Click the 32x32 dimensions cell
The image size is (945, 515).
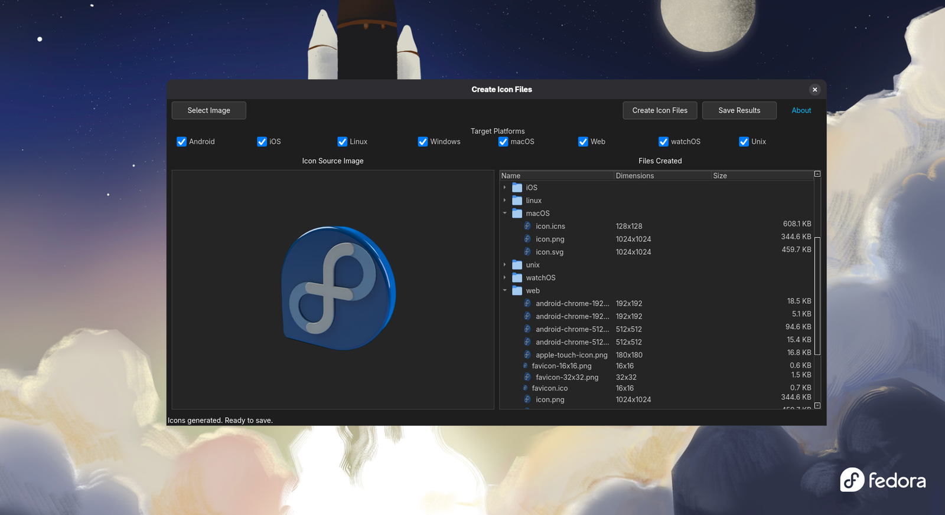(626, 378)
